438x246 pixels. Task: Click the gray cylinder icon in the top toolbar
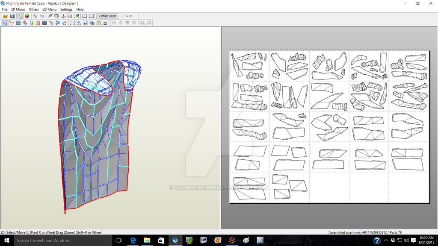click(x=57, y=16)
